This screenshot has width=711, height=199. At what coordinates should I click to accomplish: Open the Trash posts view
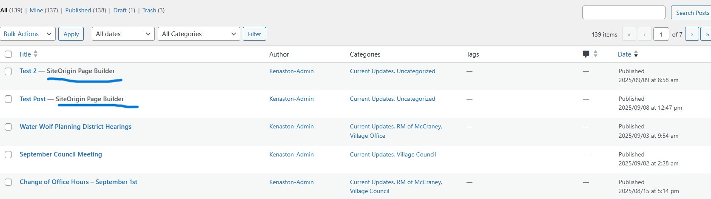(x=149, y=10)
